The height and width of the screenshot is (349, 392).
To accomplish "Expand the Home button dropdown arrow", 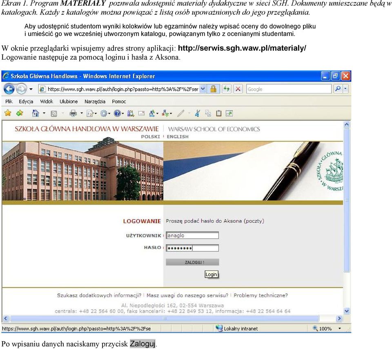I will coord(44,113).
